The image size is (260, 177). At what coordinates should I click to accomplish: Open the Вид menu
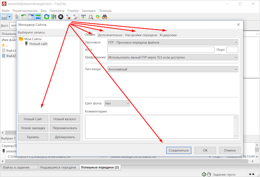click(x=43, y=11)
